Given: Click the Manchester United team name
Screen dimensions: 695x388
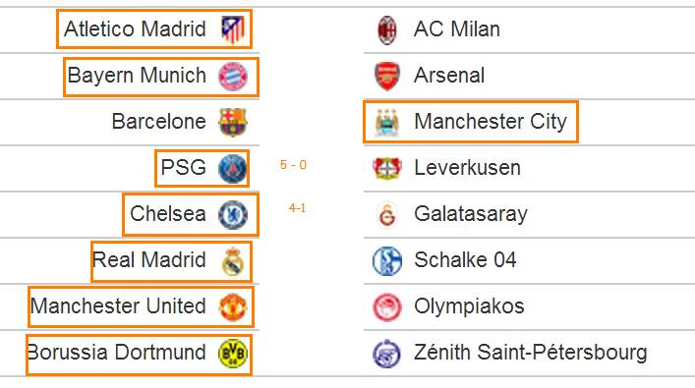Looking at the screenshot, I should point(118,306).
